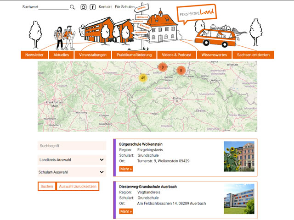Click Auswahl zurücksetzen button
Image resolution: width=294 pixels, height=220 pixels.
[x=78, y=187]
